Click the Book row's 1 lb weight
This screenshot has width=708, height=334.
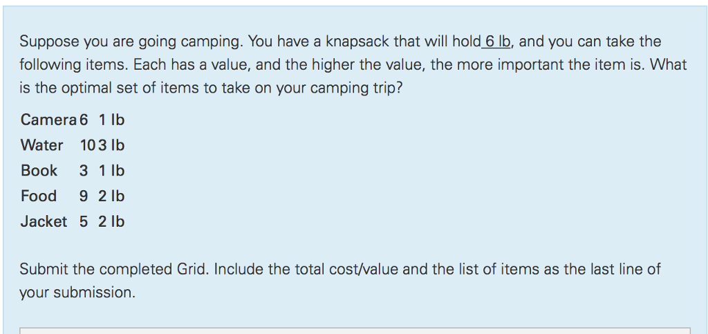(111, 170)
